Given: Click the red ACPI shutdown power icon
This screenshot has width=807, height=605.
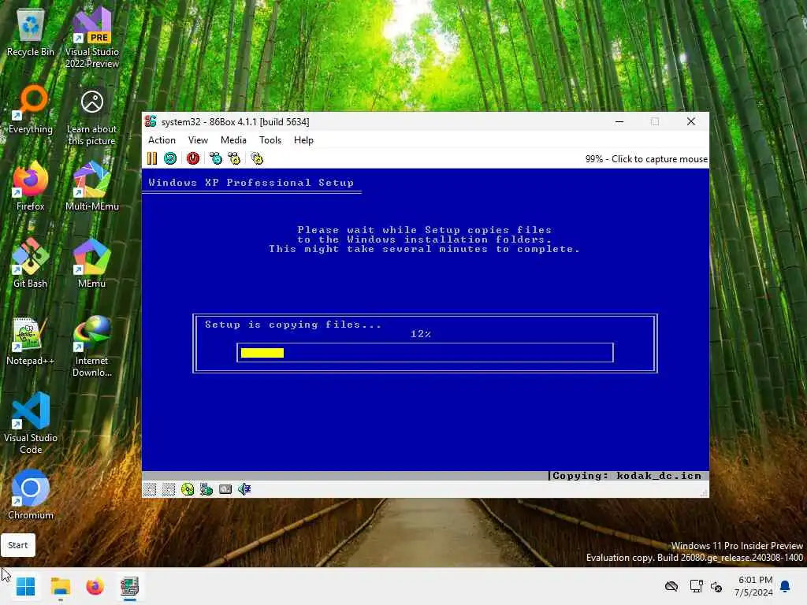Looking at the screenshot, I should pos(193,158).
